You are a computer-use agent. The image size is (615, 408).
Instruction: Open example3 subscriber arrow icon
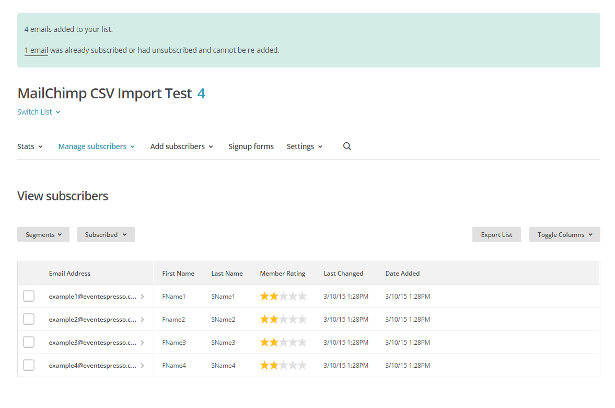(x=142, y=343)
